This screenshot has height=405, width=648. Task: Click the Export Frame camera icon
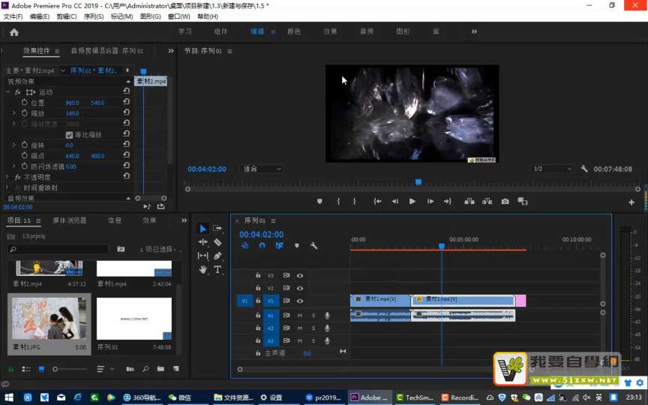(505, 201)
